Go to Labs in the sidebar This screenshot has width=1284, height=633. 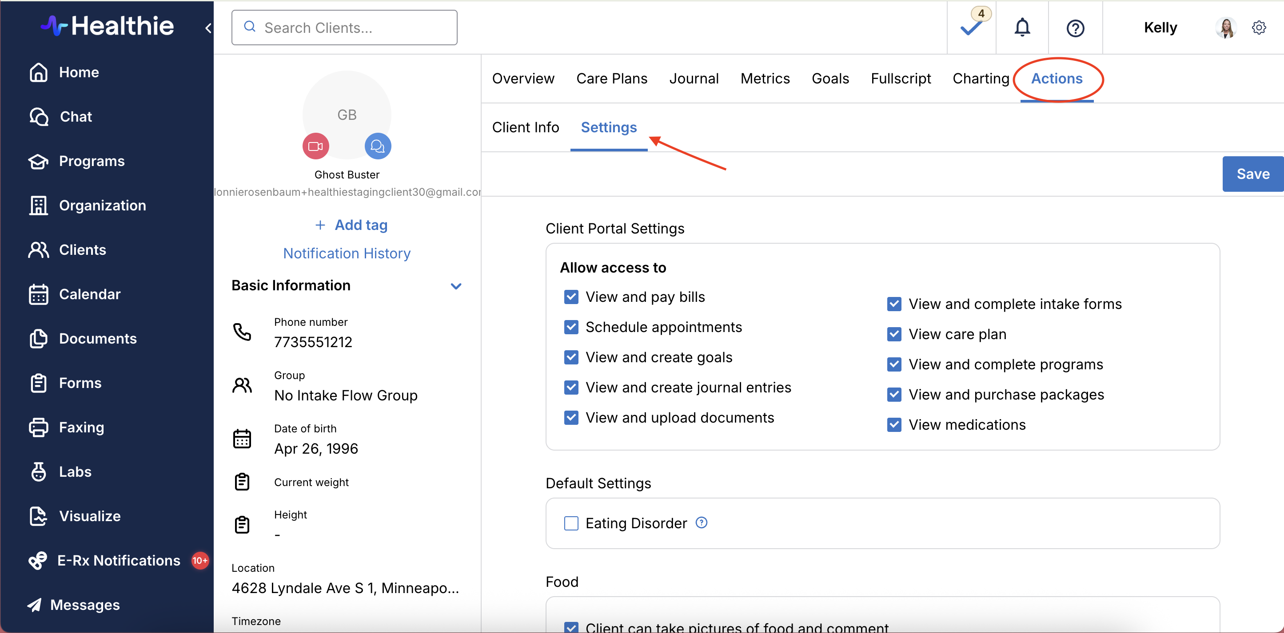[x=75, y=471]
